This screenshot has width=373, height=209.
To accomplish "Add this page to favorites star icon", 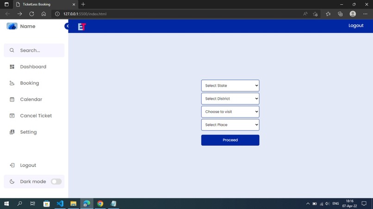I will (315, 14).
